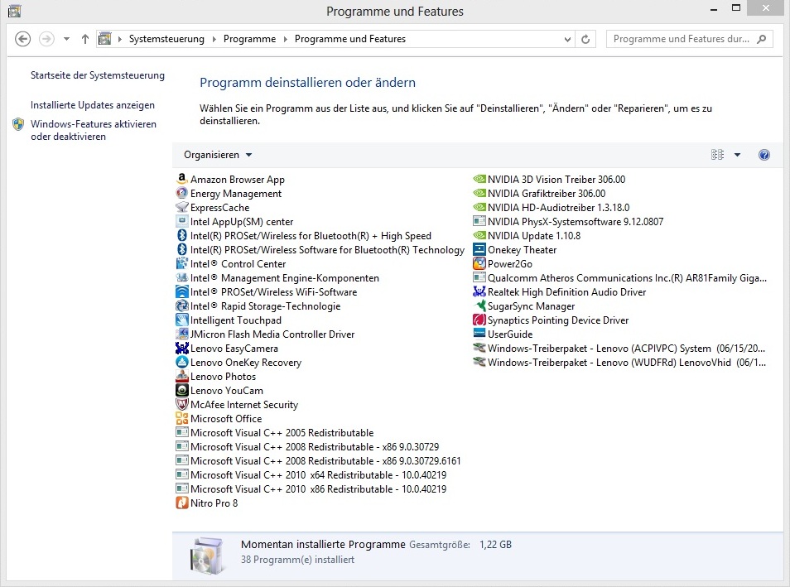Click the Amazon Browser App icon

(182, 179)
